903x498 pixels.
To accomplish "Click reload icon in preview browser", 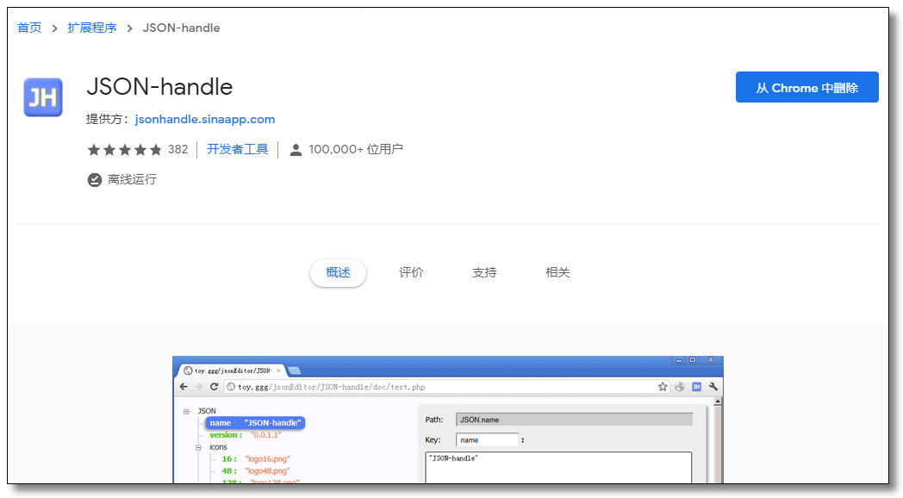I will click(x=214, y=387).
